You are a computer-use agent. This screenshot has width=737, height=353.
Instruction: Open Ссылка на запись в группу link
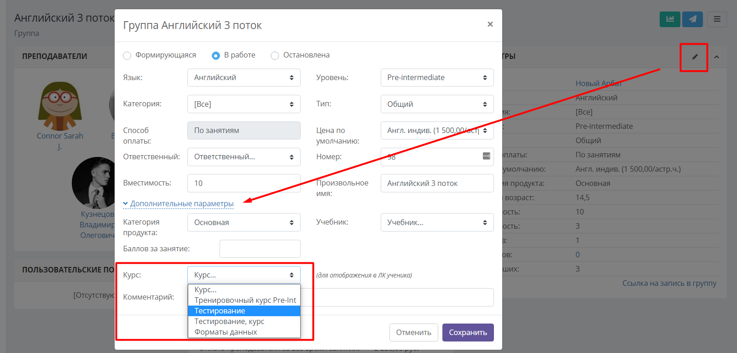pyautogui.click(x=669, y=283)
